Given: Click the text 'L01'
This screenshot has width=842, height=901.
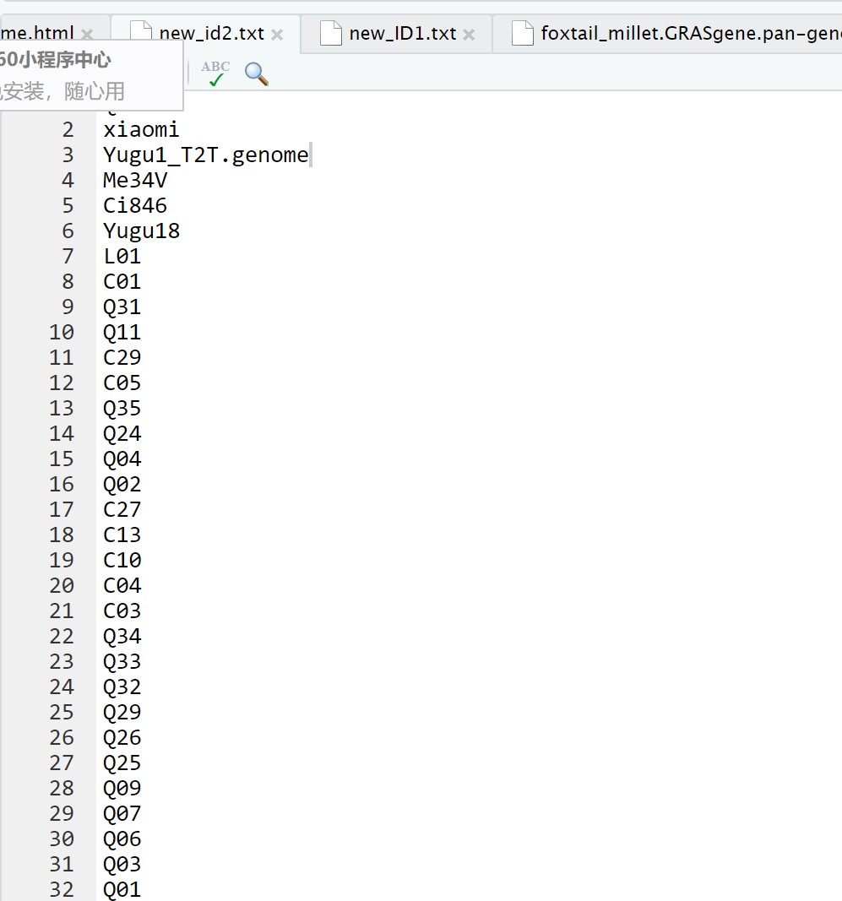Looking at the screenshot, I should (x=122, y=256).
